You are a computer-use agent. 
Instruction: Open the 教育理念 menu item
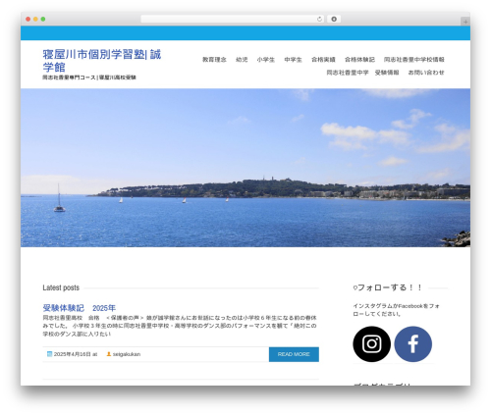[x=214, y=60]
